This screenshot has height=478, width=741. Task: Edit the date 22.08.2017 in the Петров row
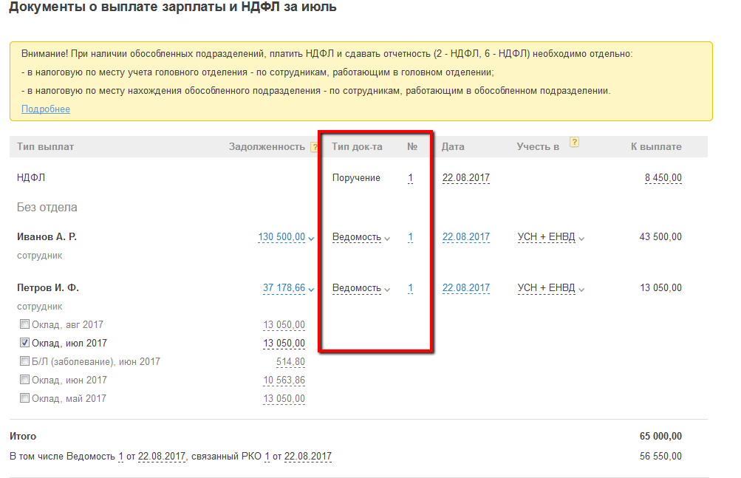click(x=466, y=288)
